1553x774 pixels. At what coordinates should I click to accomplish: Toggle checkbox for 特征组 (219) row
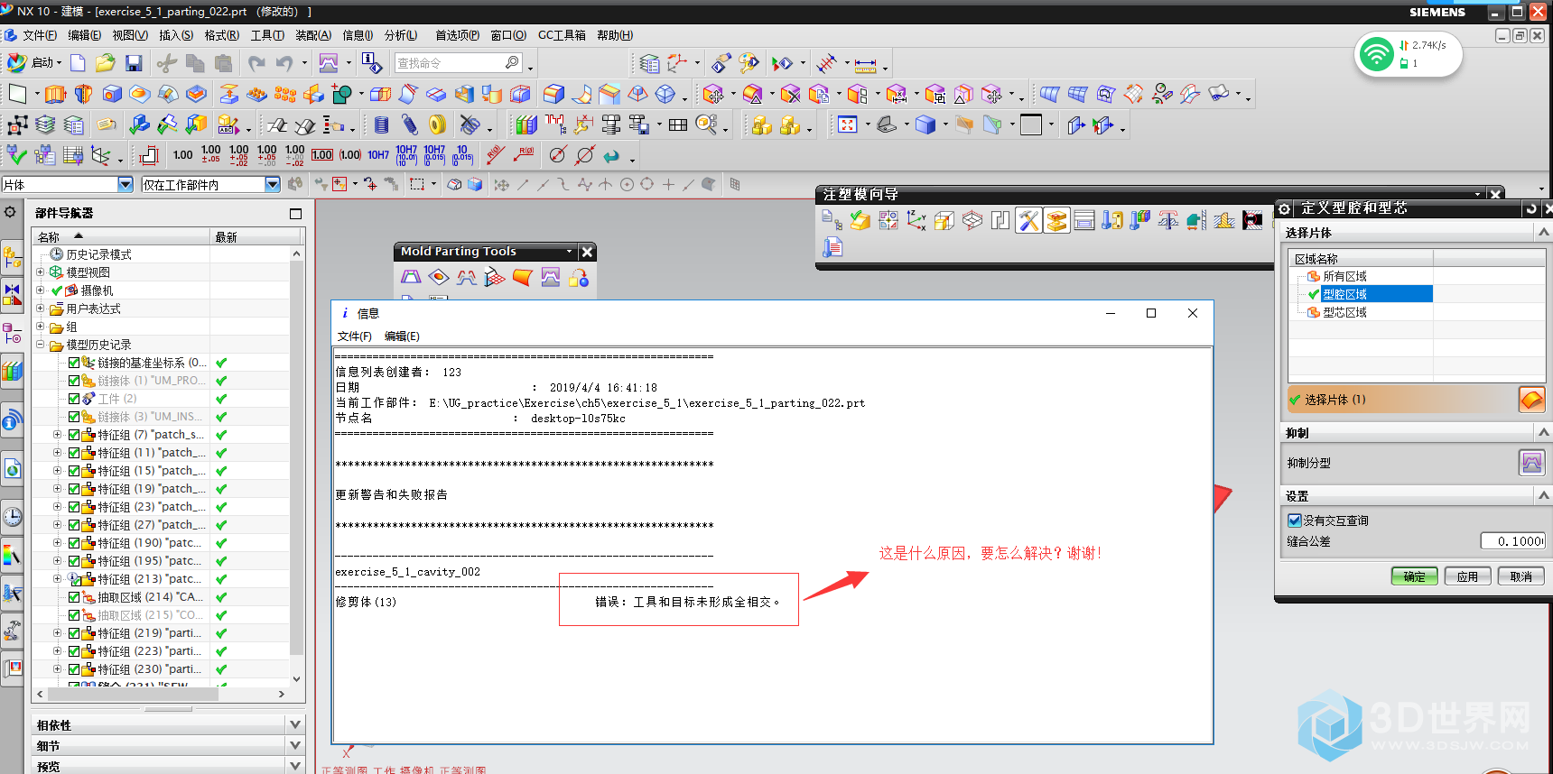coord(74,633)
